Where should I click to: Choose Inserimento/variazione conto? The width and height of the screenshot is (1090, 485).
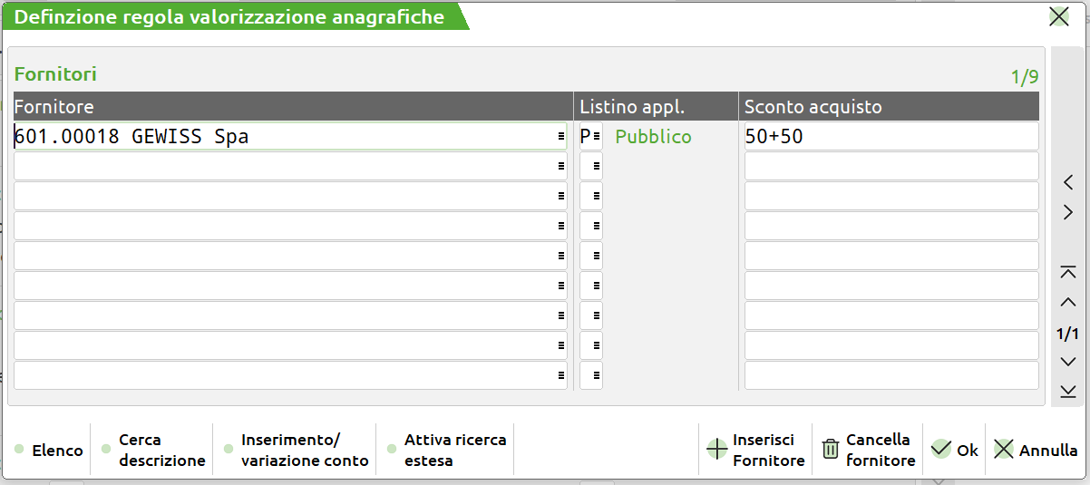304,450
